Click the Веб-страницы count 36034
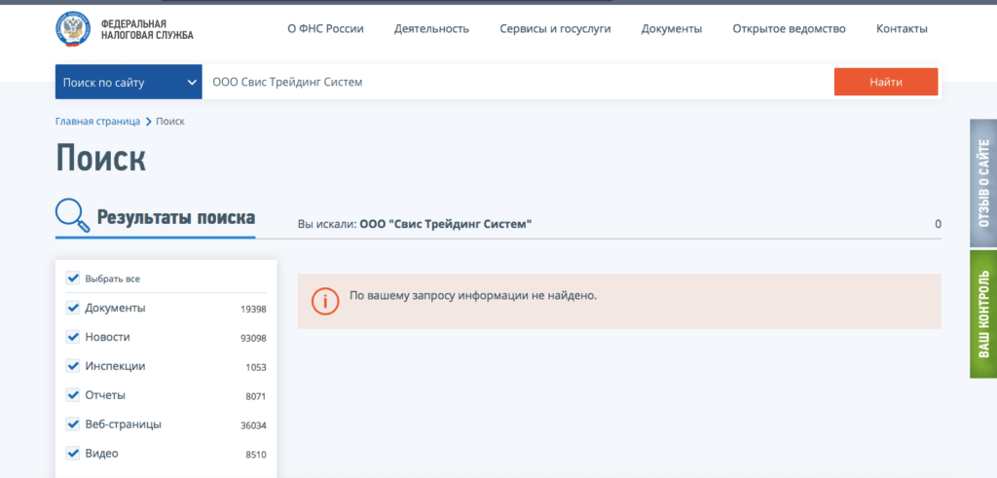 pyautogui.click(x=253, y=425)
